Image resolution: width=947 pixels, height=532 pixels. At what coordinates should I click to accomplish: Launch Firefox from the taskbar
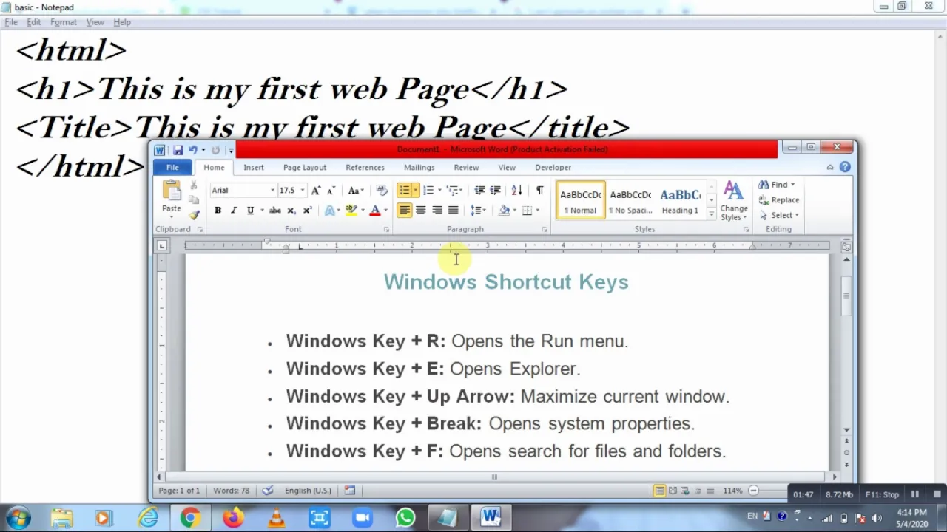[x=233, y=517]
